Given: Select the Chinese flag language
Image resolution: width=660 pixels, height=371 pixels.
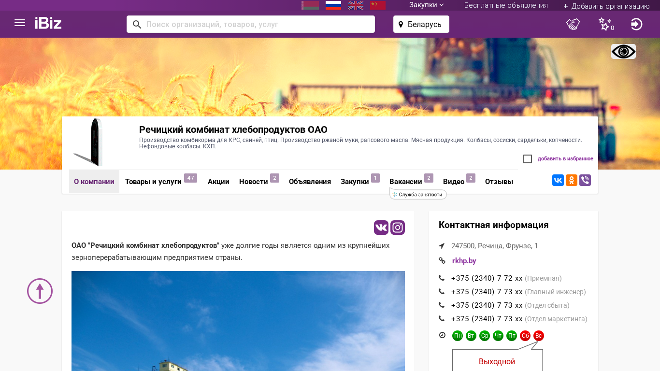Looking at the screenshot, I should pyautogui.click(x=378, y=5).
